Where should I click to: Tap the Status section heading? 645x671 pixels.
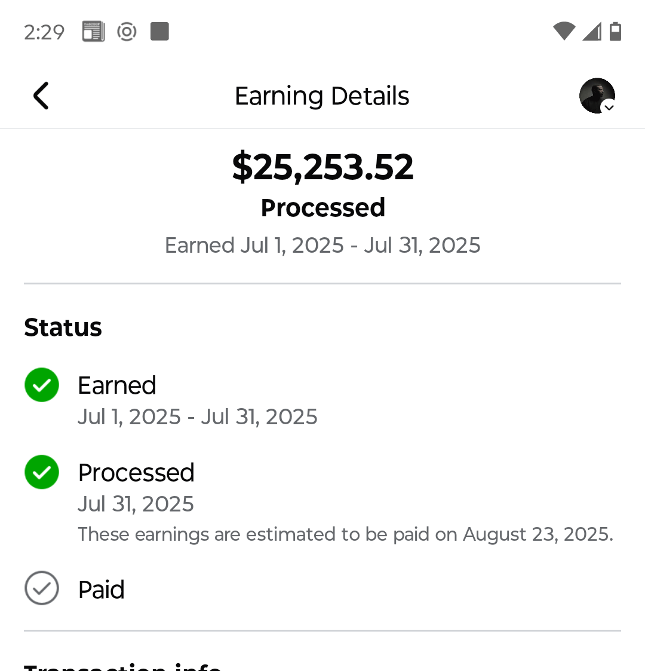(63, 327)
